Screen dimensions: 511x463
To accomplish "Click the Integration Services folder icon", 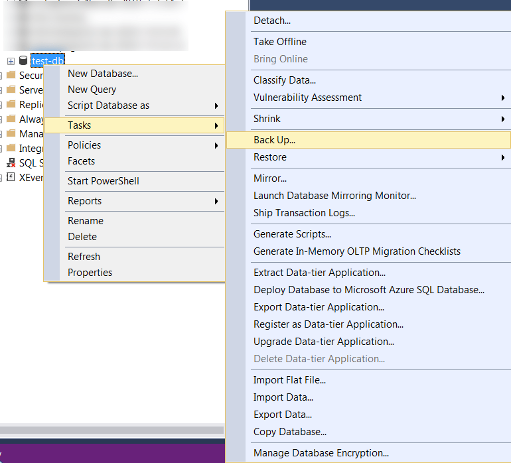I will click(11, 148).
